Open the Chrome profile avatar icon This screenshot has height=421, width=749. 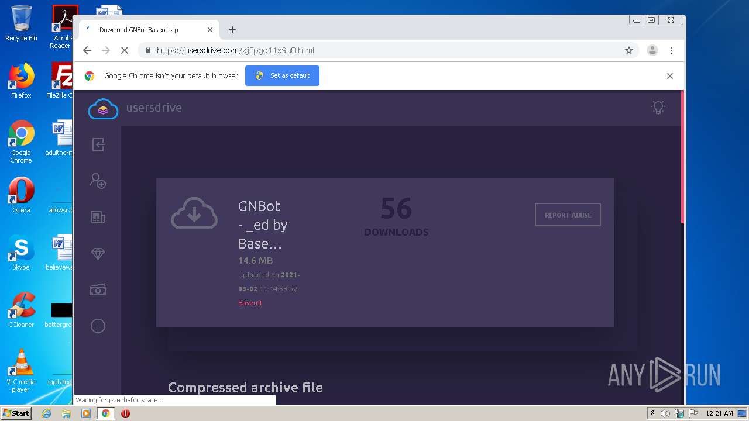(652, 50)
